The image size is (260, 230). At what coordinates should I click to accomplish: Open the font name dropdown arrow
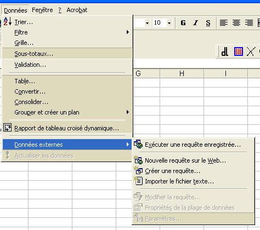[147, 23]
